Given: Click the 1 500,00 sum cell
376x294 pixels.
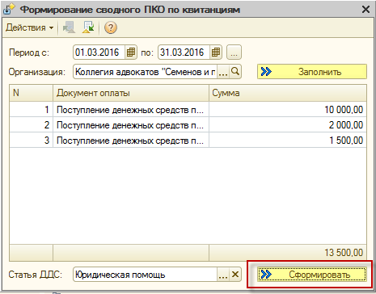Looking at the screenshot, I should pyautogui.click(x=288, y=141).
